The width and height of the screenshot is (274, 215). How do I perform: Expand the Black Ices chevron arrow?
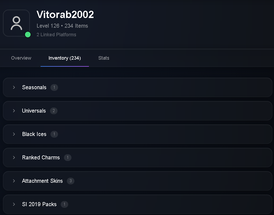pyautogui.click(x=14, y=134)
